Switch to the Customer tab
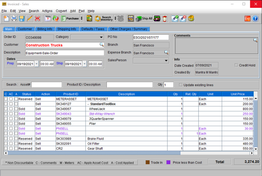 (25, 29)
